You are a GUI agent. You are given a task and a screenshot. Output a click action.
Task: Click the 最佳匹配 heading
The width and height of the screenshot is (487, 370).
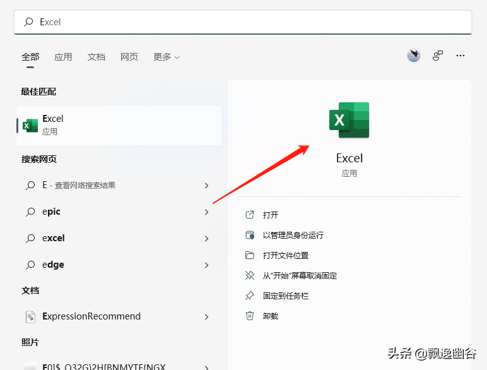click(x=38, y=92)
